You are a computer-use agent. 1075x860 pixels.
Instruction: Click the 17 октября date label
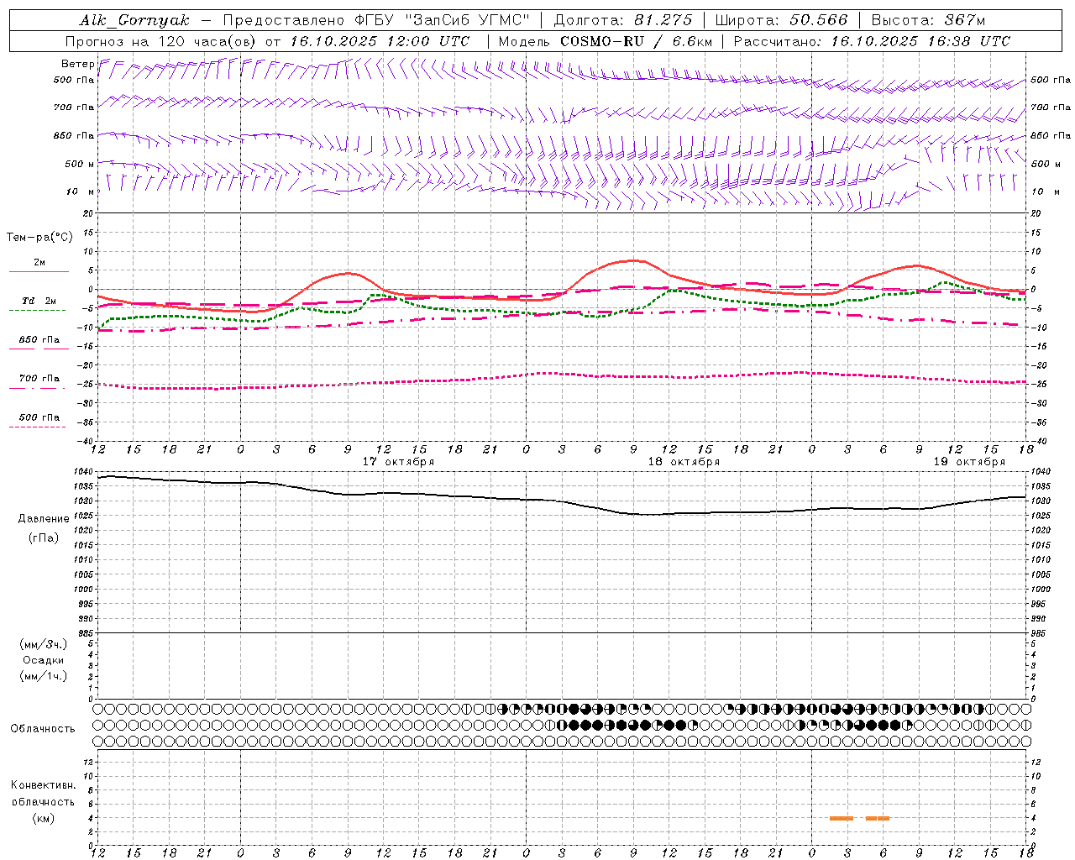398,462
